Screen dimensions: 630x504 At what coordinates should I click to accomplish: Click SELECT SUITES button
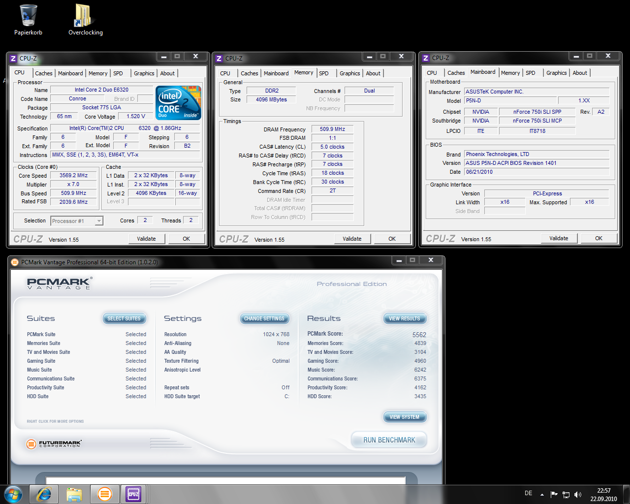point(124,318)
